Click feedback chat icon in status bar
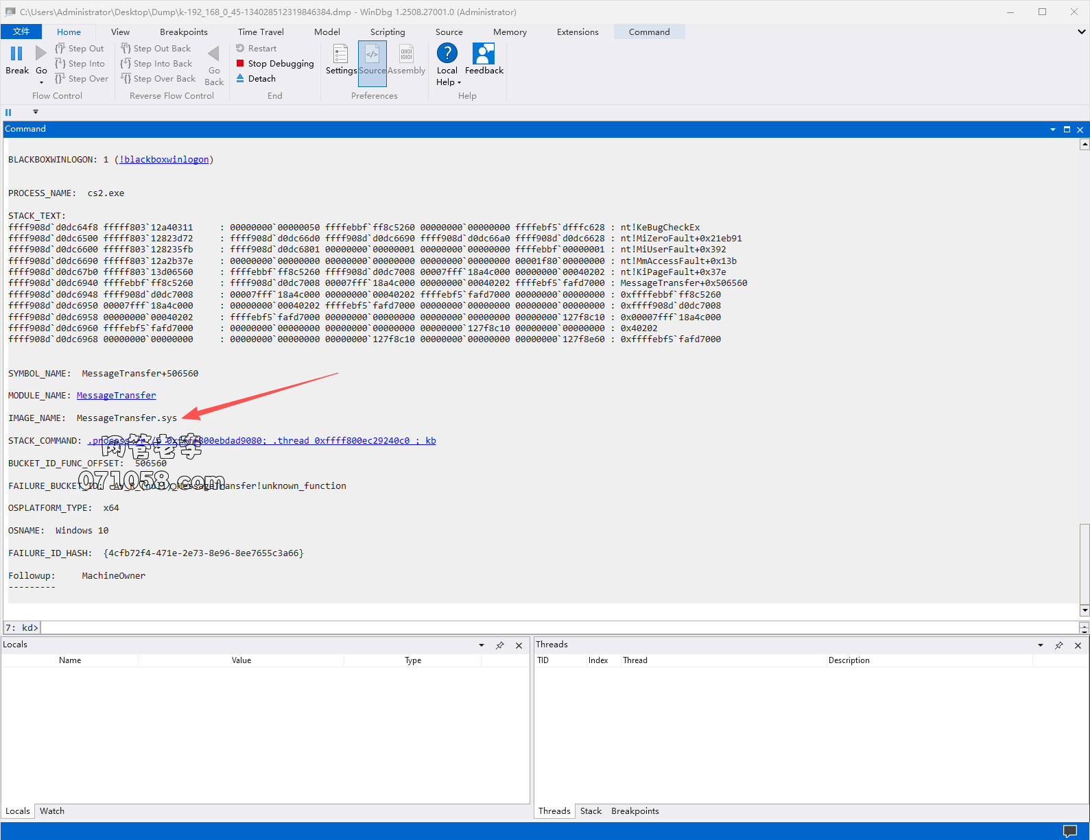The height and width of the screenshot is (840, 1090). click(x=1069, y=831)
